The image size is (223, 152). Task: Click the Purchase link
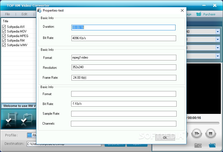(x=209, y=14)
